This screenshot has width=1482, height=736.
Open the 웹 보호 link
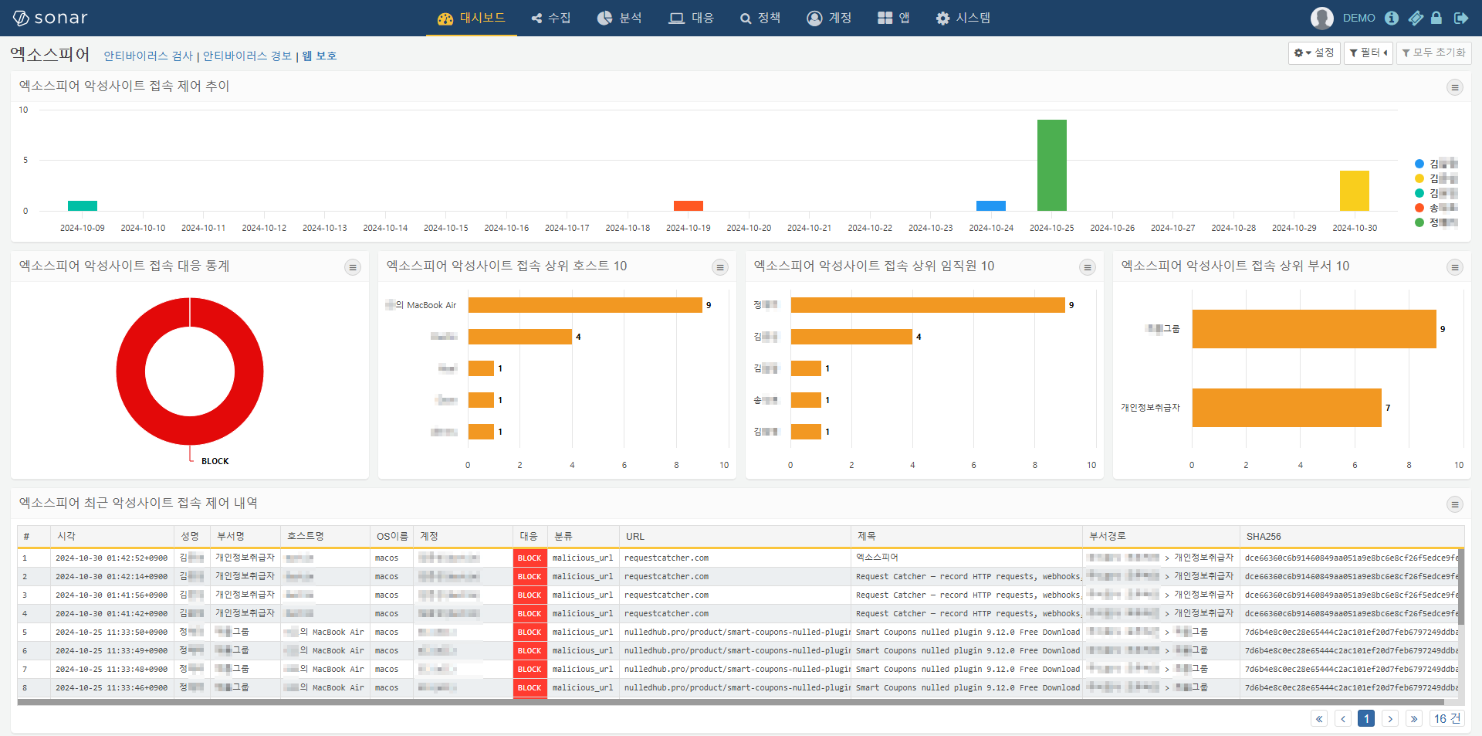tap(319, 56)
